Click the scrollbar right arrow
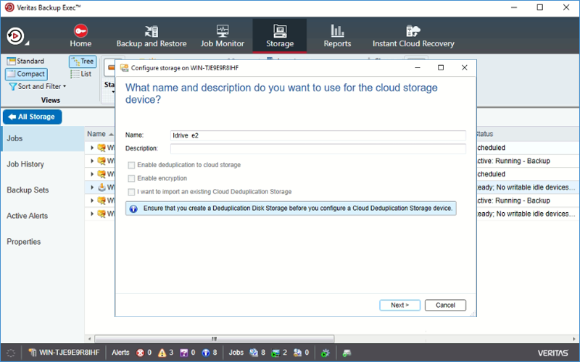This screenshot has height=362, width=580. (574, 339)
